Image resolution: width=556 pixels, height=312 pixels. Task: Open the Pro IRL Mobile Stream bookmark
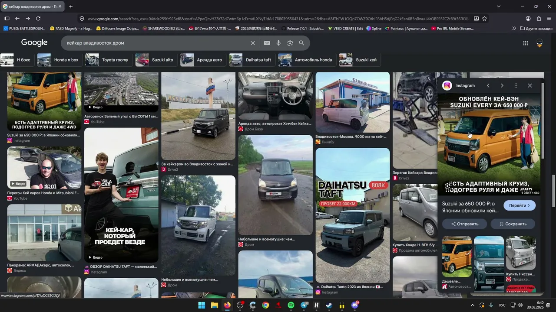click(x=452, y=29)
